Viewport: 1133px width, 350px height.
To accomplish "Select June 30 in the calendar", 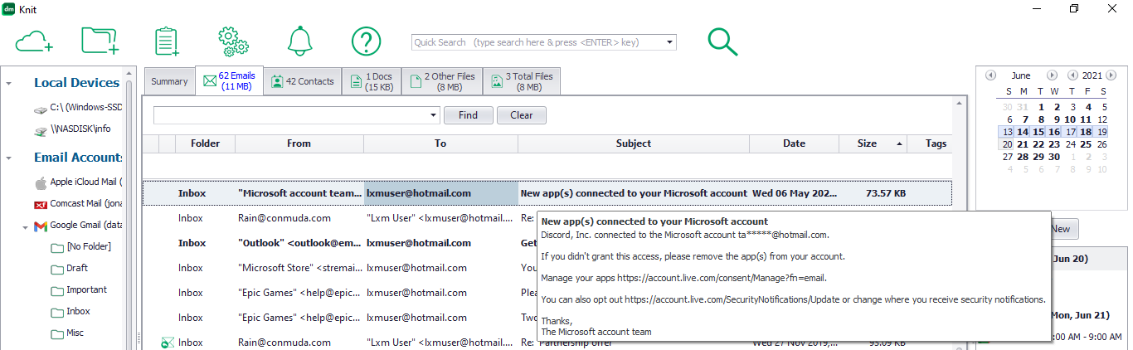I will [1054, 156].
